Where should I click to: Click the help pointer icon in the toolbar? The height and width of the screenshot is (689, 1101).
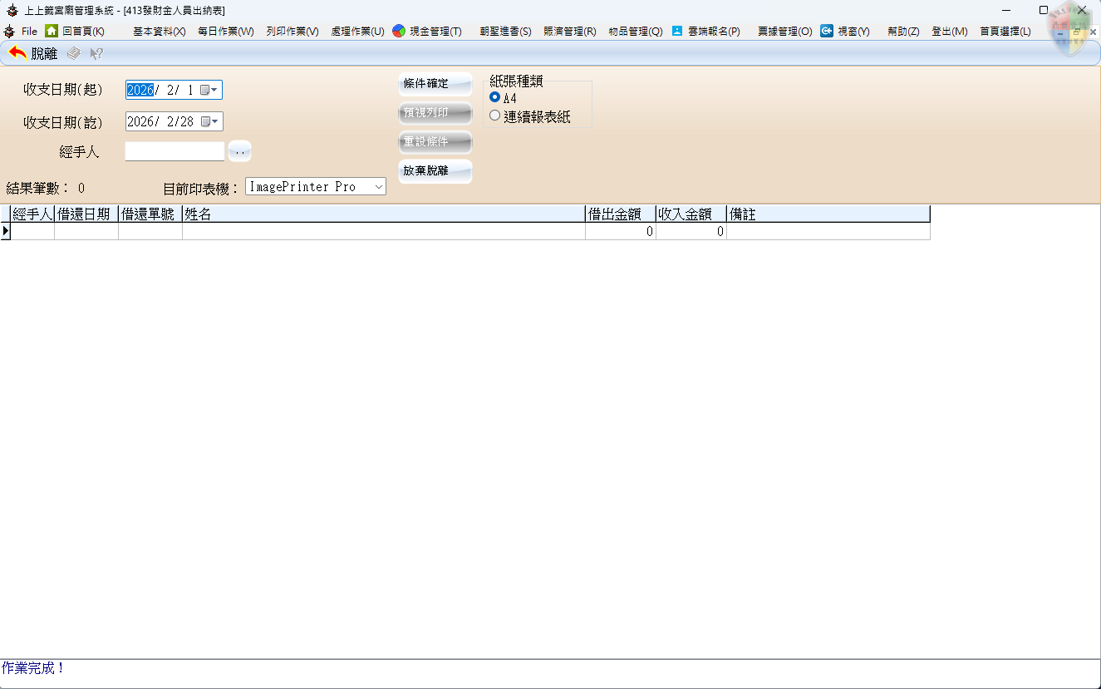[96, 53]
